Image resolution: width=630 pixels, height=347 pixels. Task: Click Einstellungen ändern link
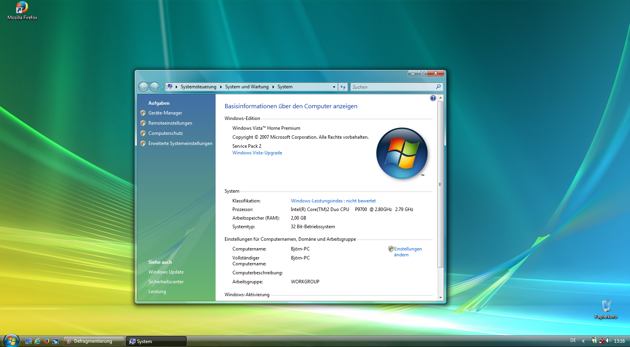point(407,252)
